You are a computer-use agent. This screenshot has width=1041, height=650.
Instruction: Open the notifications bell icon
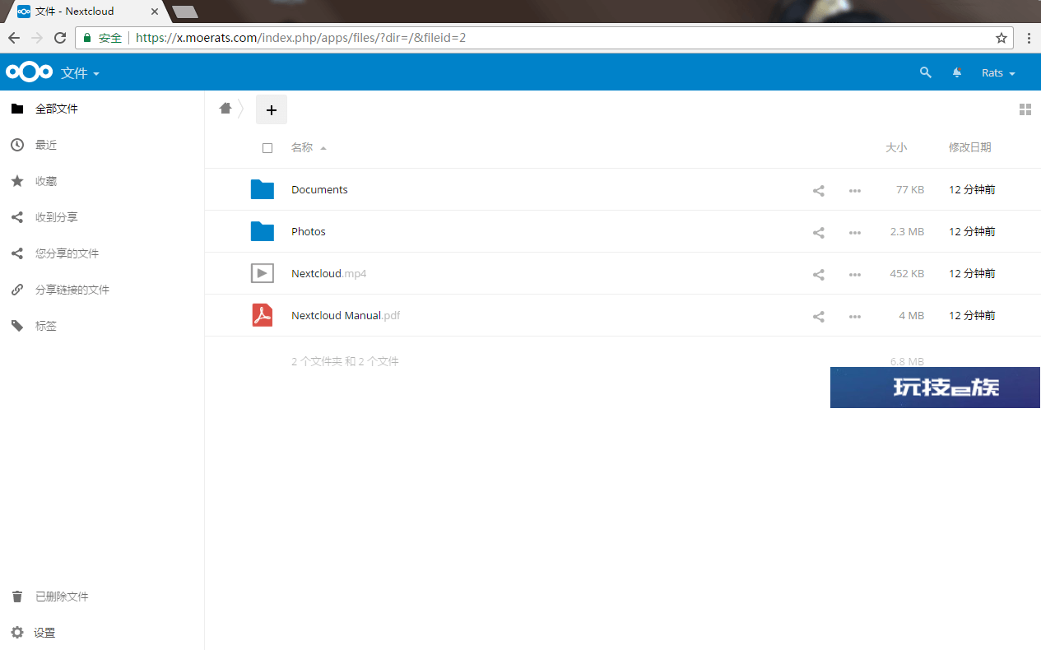(x=957, y=72)
